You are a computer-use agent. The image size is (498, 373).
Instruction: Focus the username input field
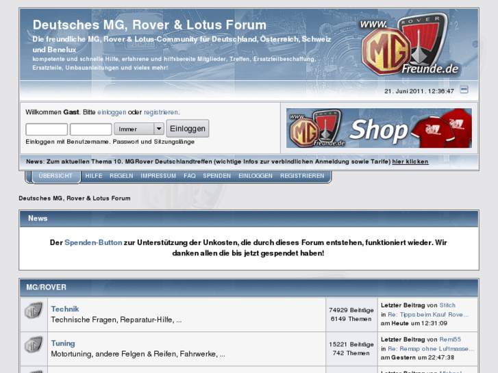tap(47, 129)
